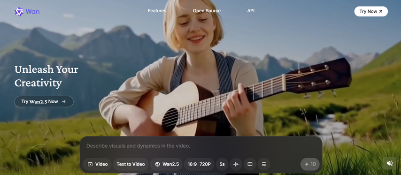Viewport: 401px width, 175px height.
Task: Open the Features menu item
Action: click(x=157, y=11)
